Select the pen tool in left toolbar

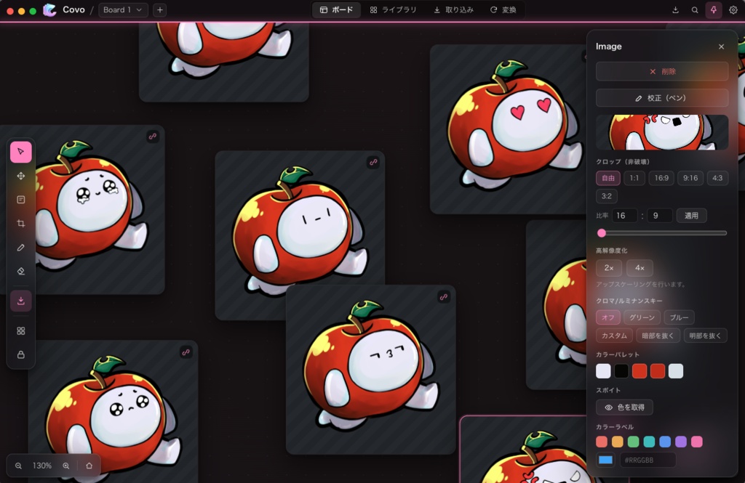tap(21, 248)
